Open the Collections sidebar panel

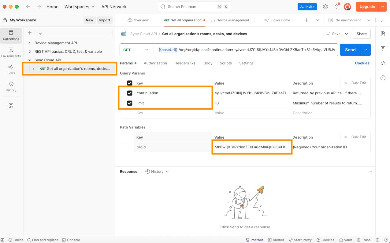pyautogui.click(x=11, y=35)
